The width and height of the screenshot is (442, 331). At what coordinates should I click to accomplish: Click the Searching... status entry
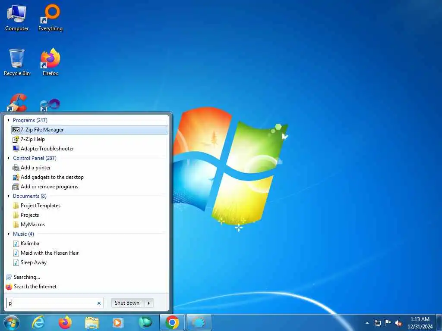coord(27,277)
